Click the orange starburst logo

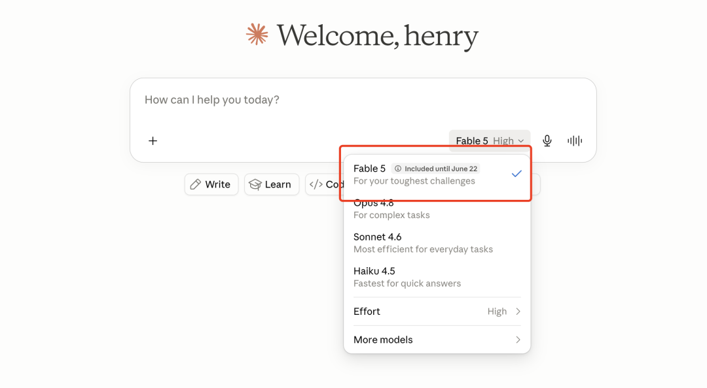(x=257, y=35)
